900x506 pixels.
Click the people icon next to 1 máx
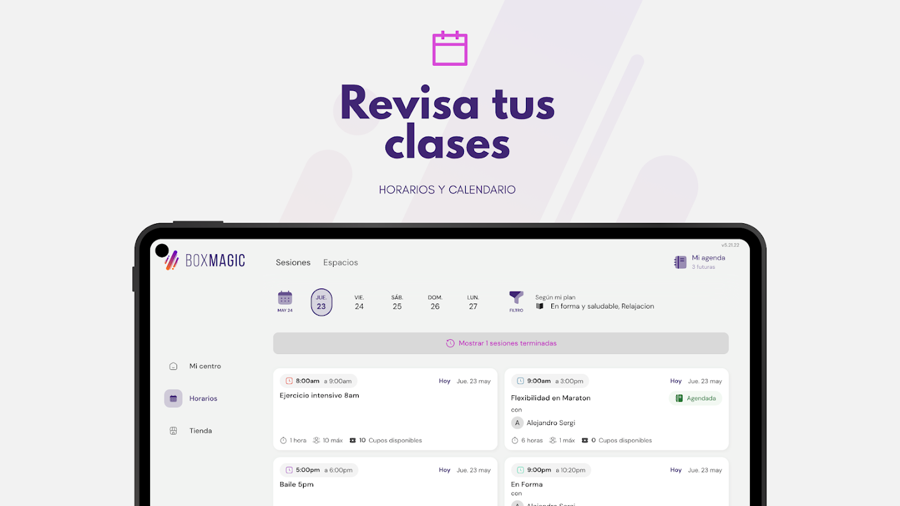553,440
